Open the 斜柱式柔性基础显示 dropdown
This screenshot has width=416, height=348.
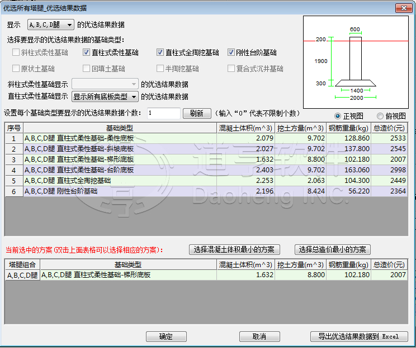tap(105, 84)
